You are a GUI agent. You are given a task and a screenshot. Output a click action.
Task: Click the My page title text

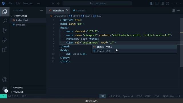pos(81,39)
